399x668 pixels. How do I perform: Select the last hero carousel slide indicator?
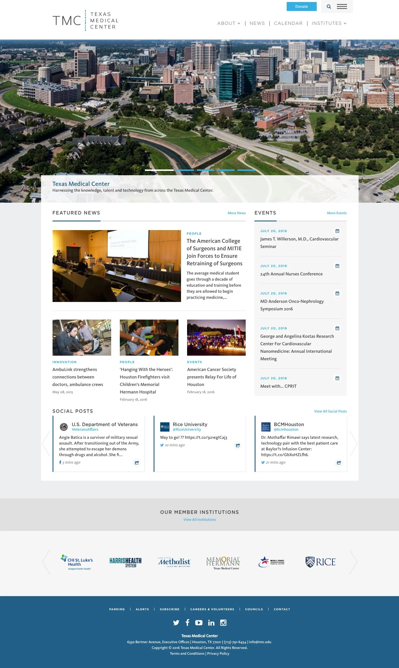point(246,170)
